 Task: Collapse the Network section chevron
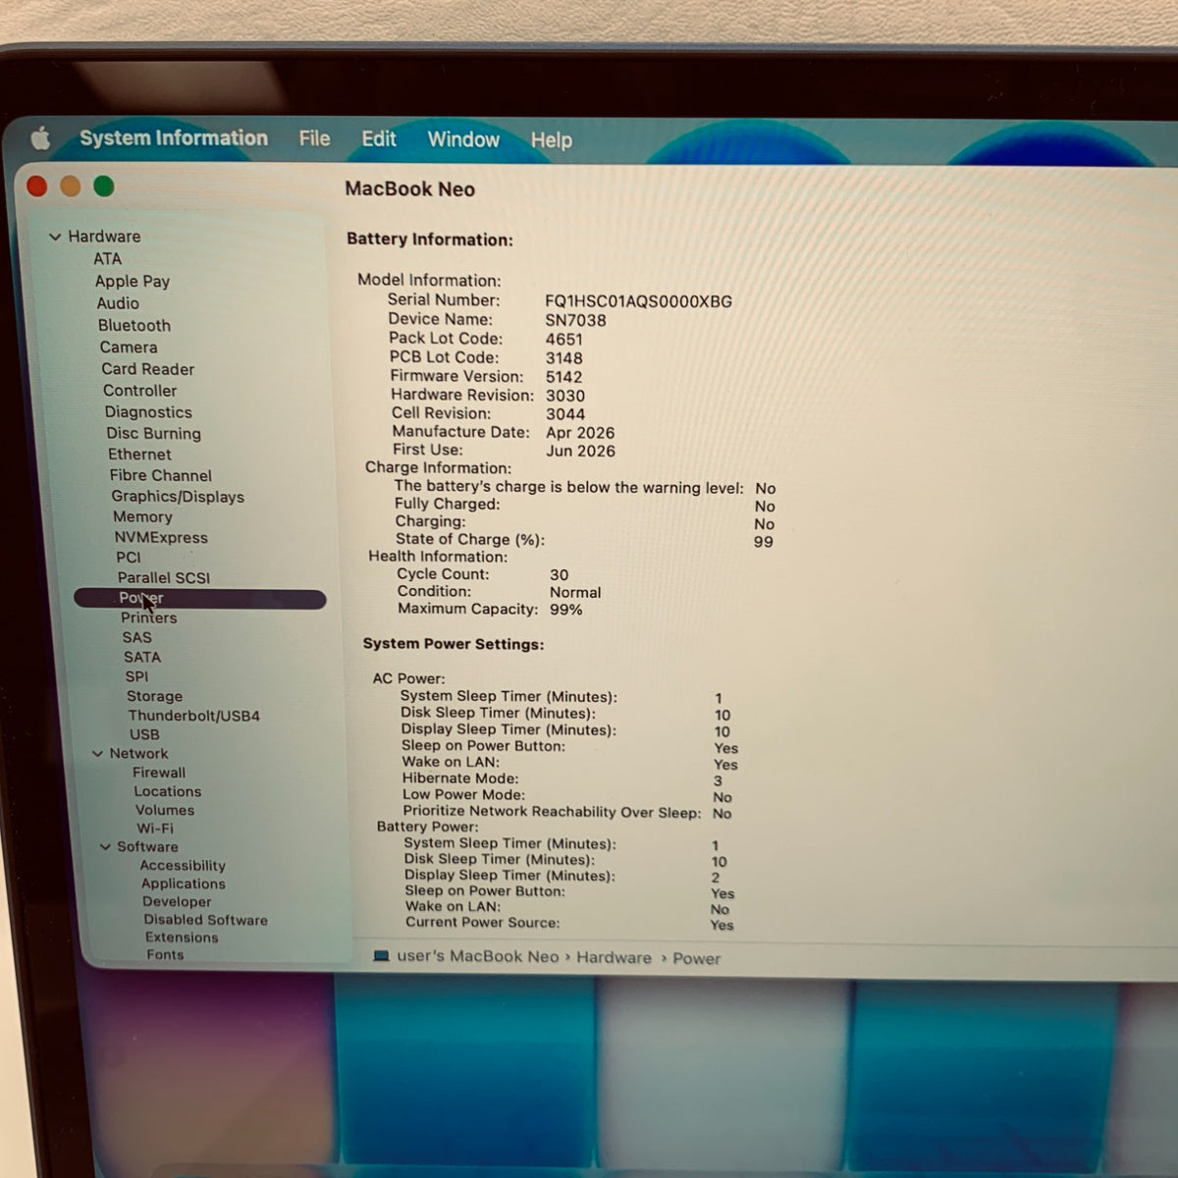point(97,754)
